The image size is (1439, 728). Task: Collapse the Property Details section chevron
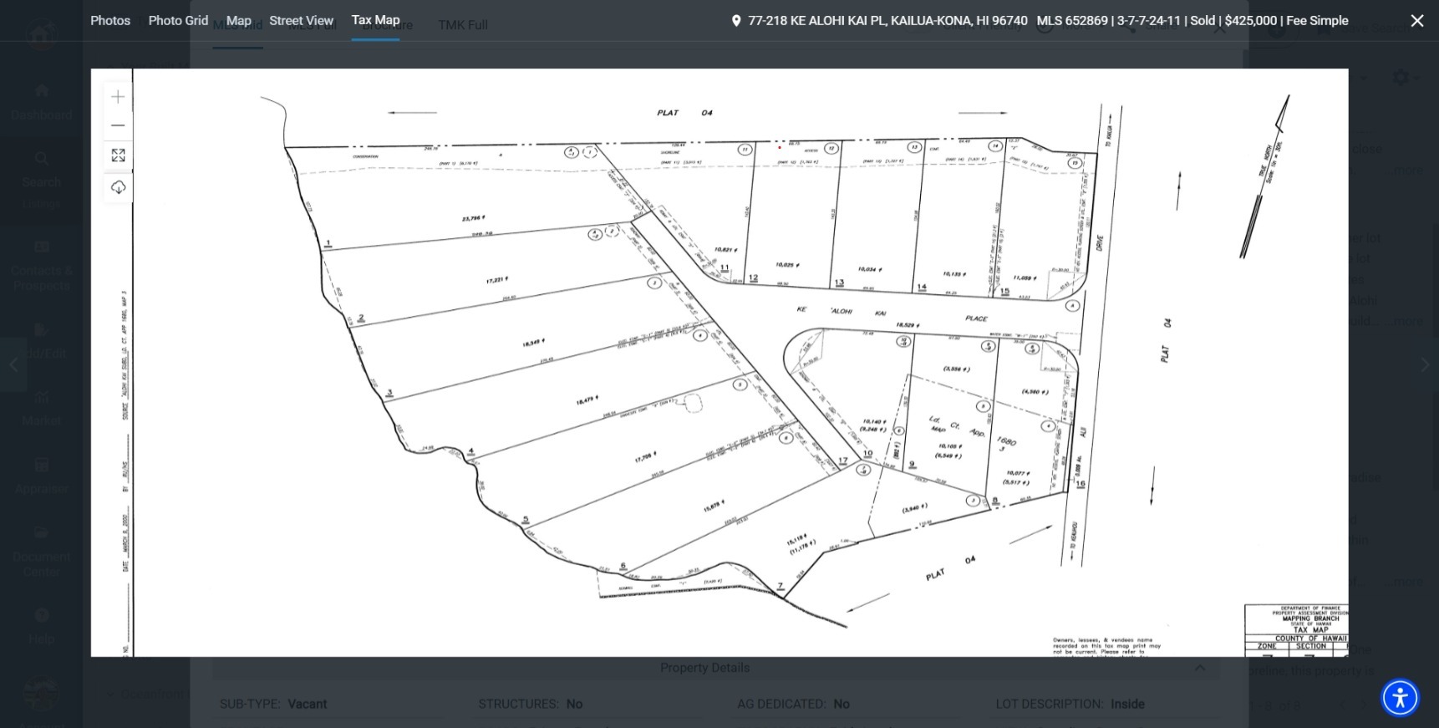coord(1200,668)
